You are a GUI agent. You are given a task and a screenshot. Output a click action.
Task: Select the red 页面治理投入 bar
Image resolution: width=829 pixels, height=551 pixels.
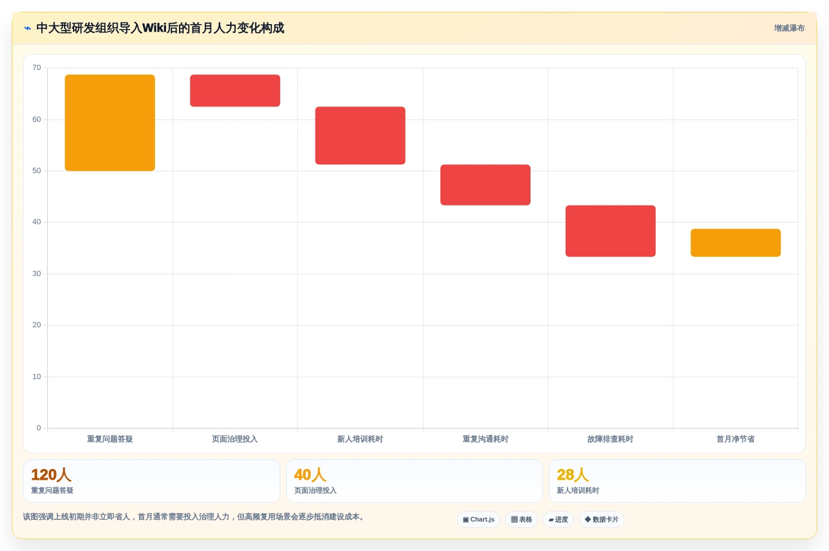235,91
